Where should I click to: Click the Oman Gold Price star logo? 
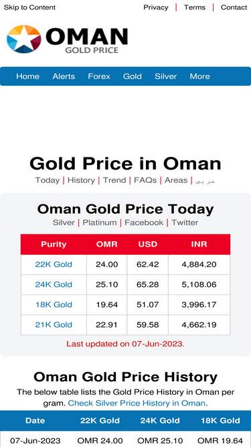click(x=24, y=39)
